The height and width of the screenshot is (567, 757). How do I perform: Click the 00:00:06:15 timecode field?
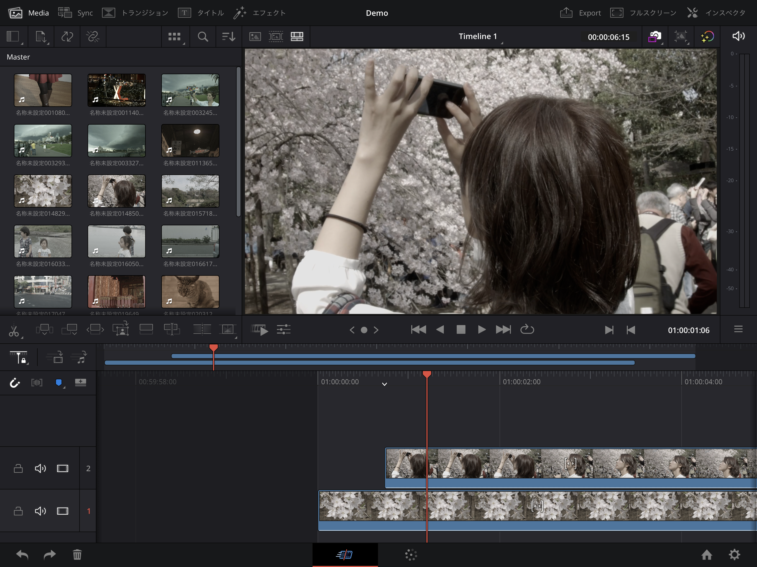click(x=608, y=37)
